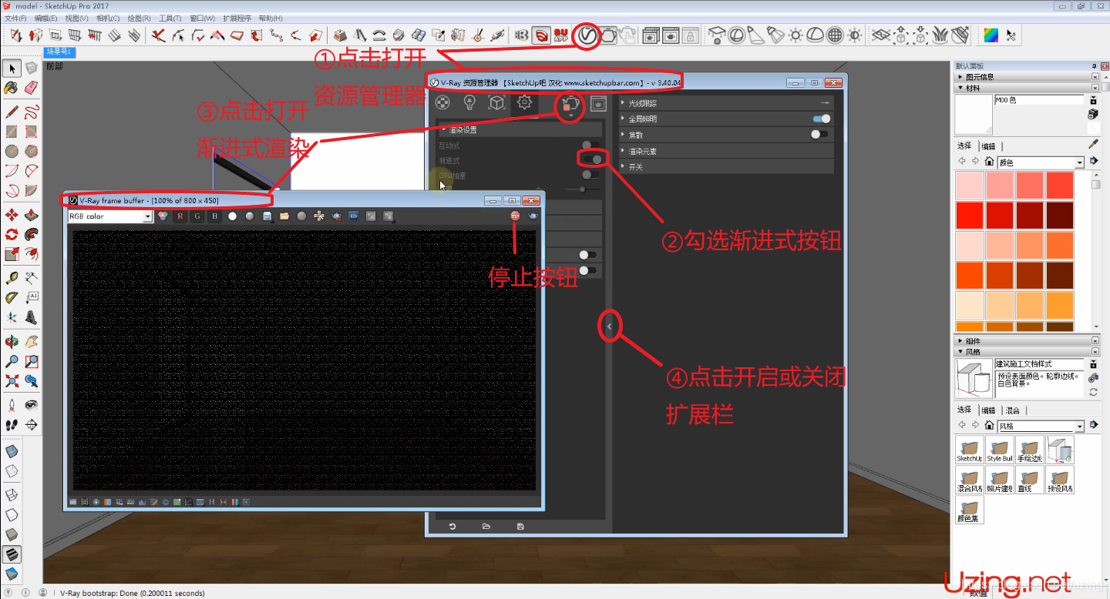Open V-Ray settings gear tab in asset editor
The width and height of the screenshot is (1110, 599).
[x=524, y=102]
